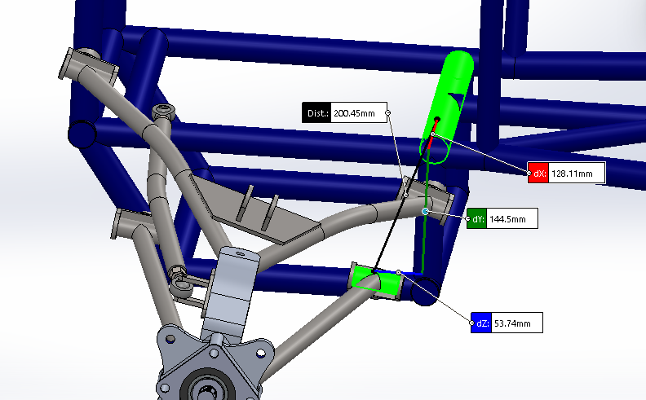Click the white handle on the Dist. callout
The image size is (646, 400).
click(387, 113)
